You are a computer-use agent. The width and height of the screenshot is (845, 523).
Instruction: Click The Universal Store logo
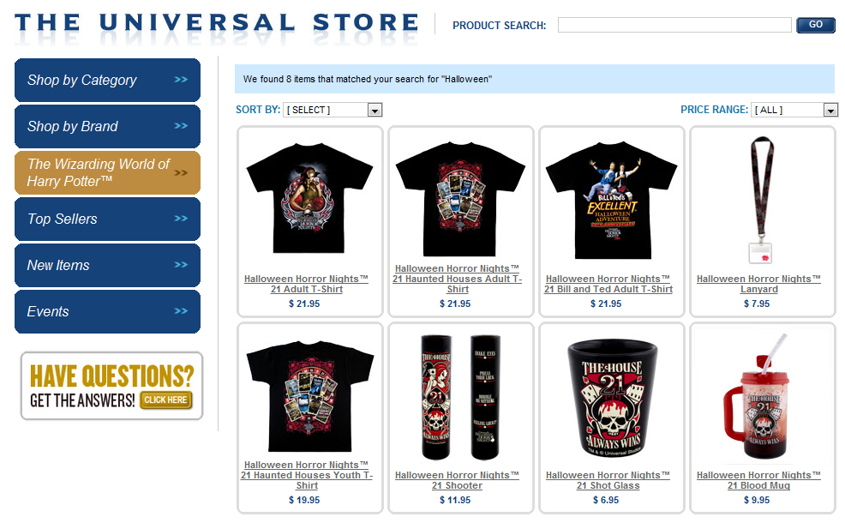tap(217, 24)
